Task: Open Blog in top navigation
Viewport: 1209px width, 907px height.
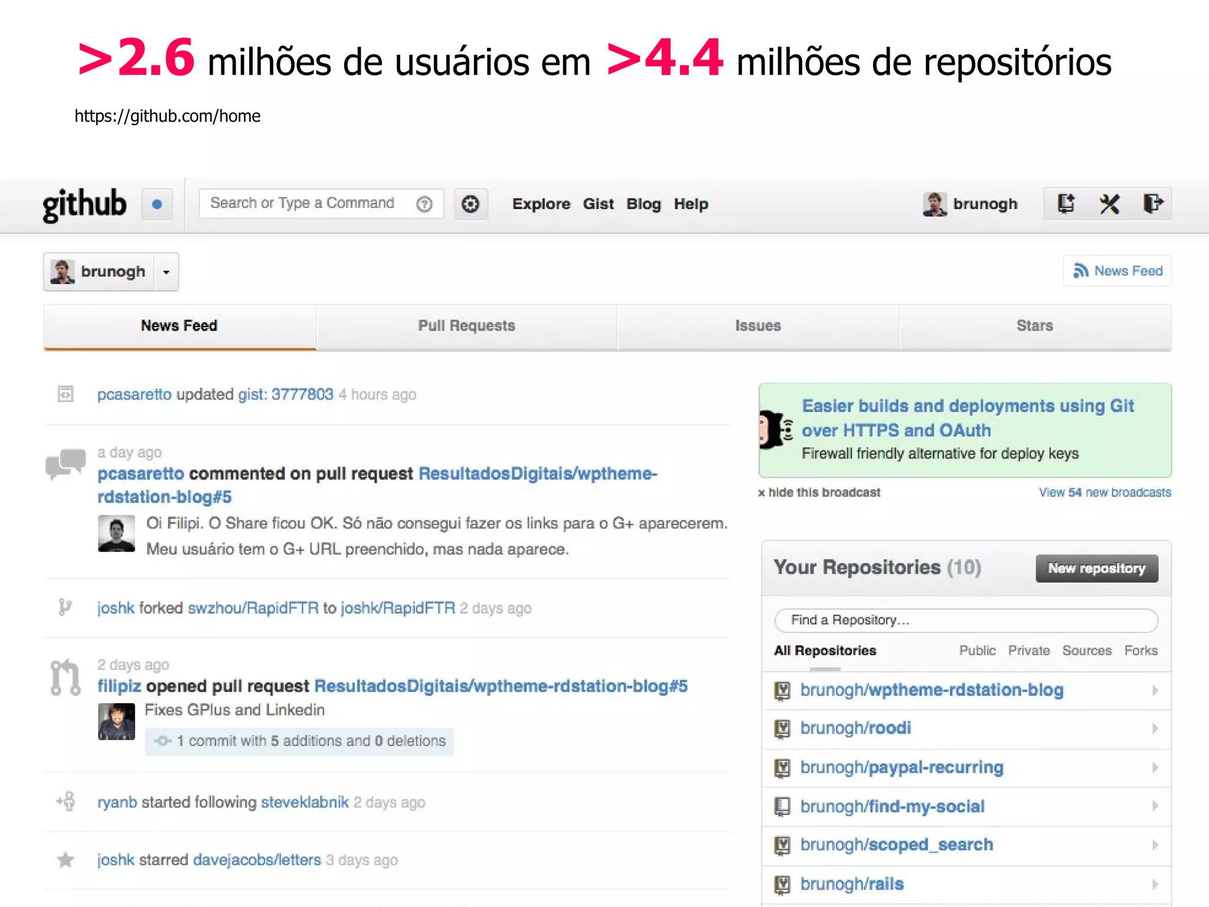Action: tap(643, 204)
